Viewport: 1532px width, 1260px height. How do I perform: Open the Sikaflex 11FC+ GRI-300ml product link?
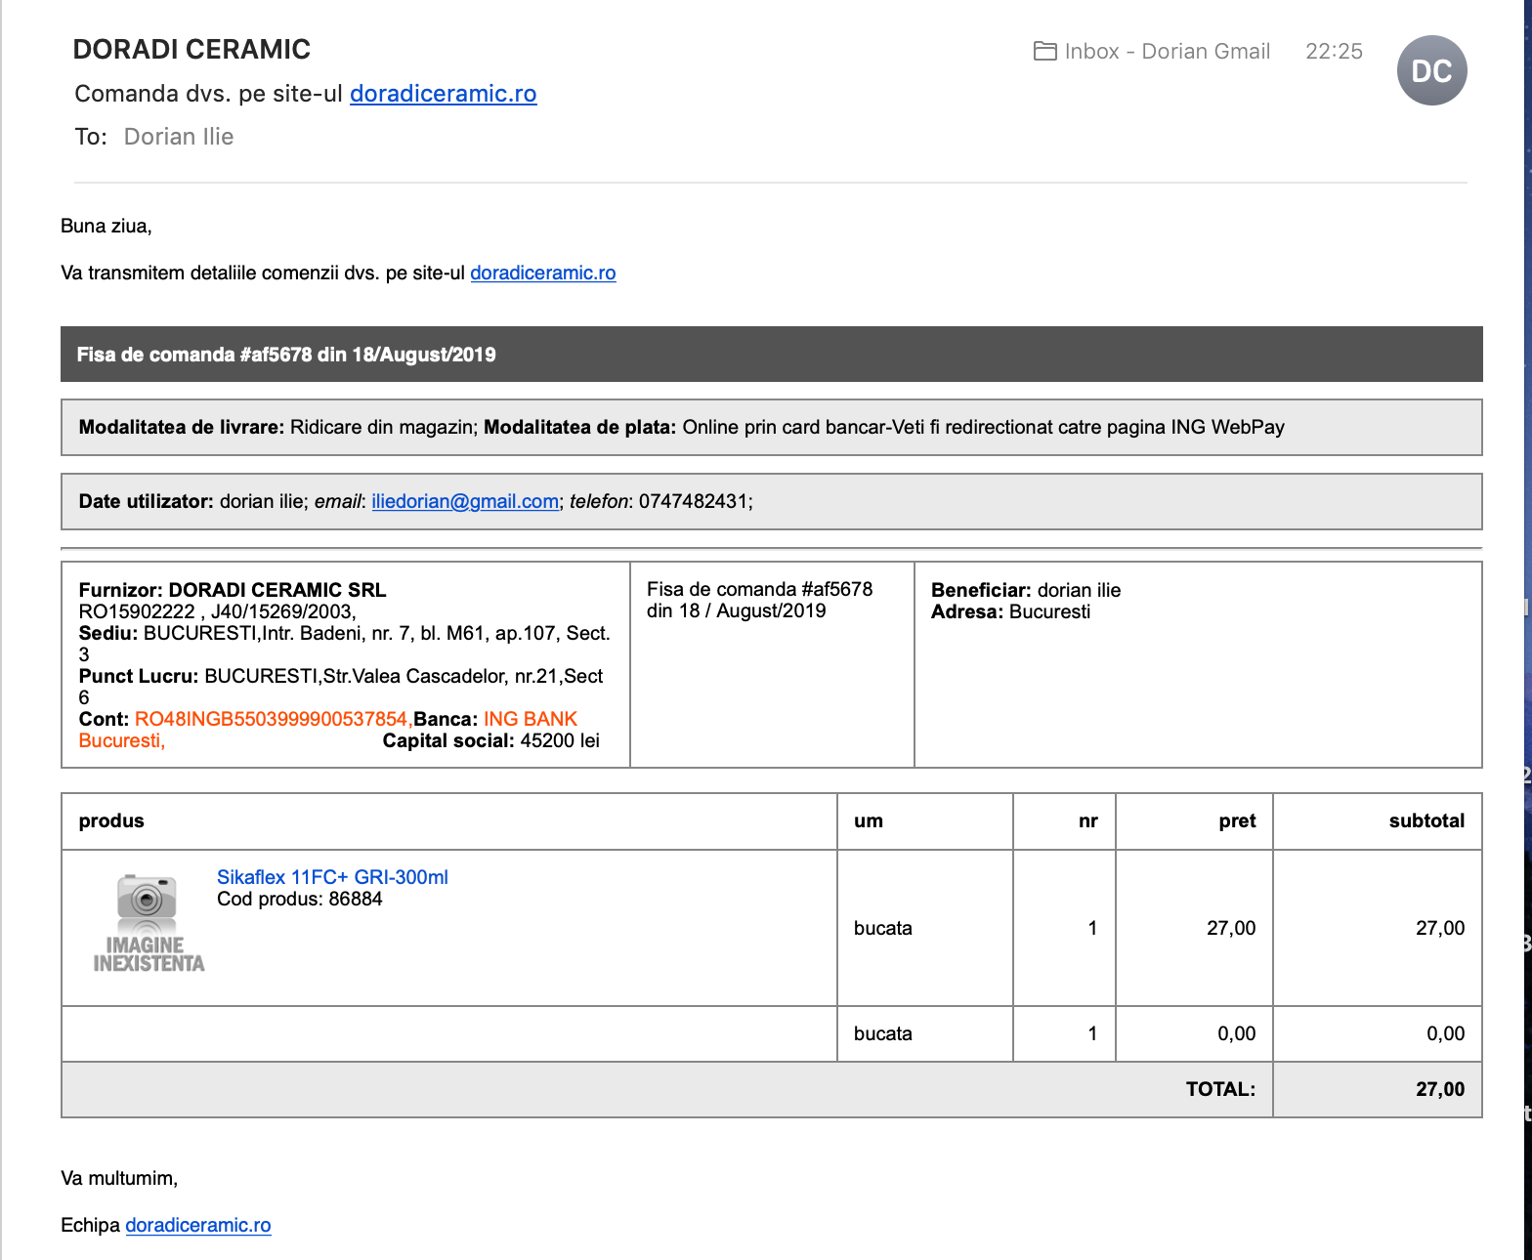pos(332,877)
